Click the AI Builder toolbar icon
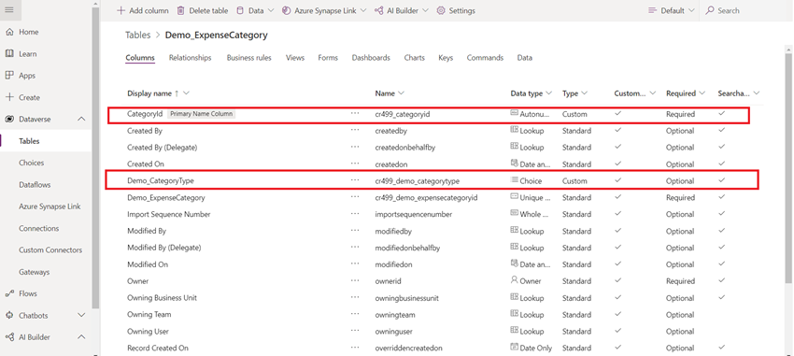794x356 pixels. click(378, 10)
